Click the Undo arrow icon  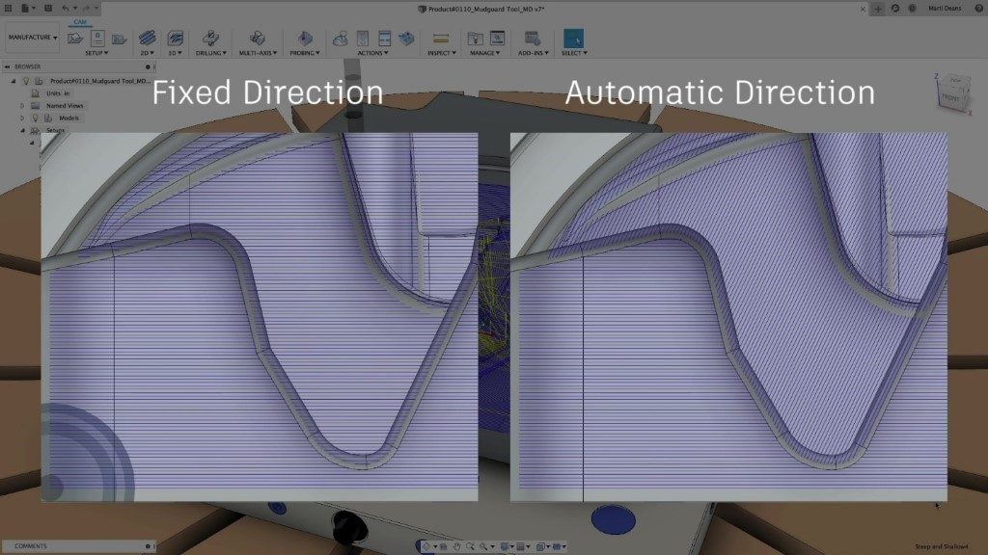tap(65, 8)
